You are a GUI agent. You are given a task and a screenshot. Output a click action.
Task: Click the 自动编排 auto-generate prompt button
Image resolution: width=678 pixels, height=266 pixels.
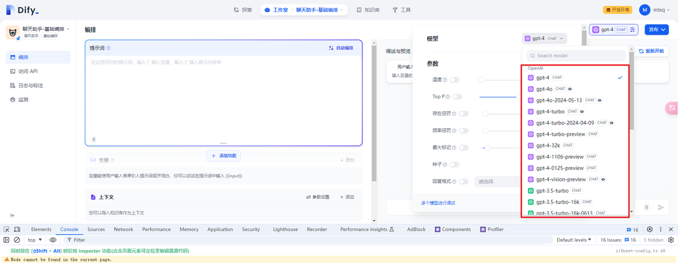point(341,48)
